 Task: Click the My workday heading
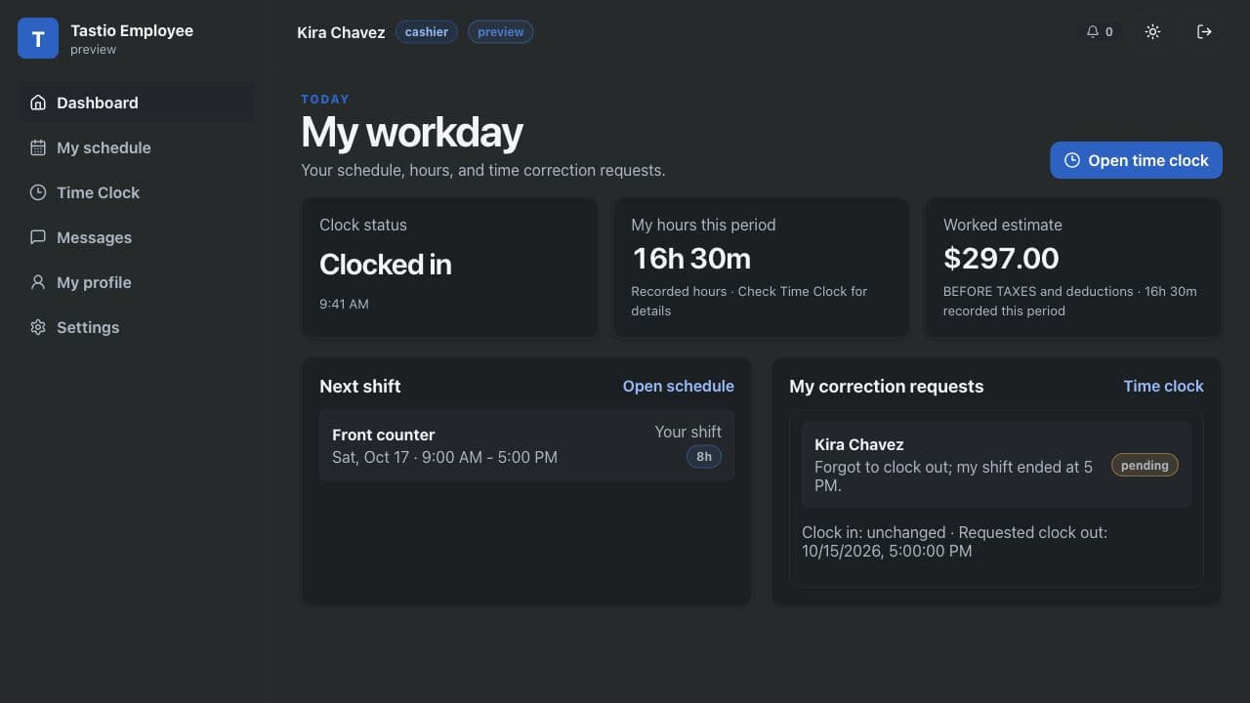click(412, 133)
